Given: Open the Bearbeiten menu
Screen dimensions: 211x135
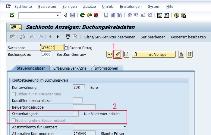Looking at the screenshot, I should [x=47, y=6].
